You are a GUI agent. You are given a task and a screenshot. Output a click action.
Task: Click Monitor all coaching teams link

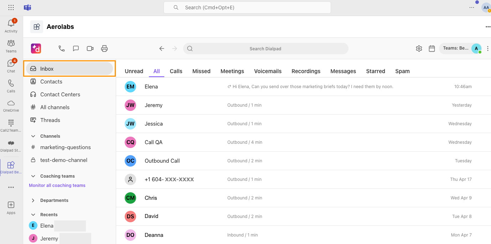tap(57, 185)
